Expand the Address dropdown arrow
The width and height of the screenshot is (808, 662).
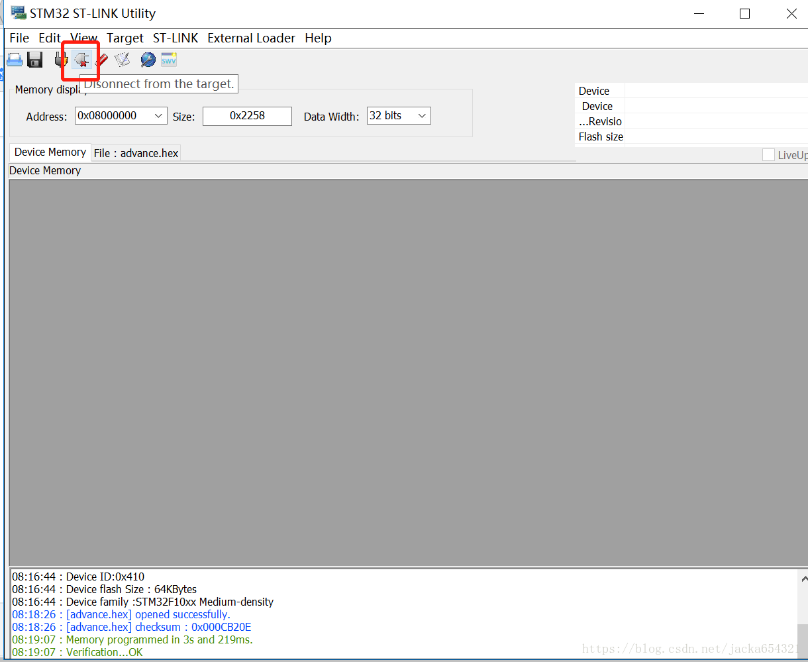(x=159, y=116)
